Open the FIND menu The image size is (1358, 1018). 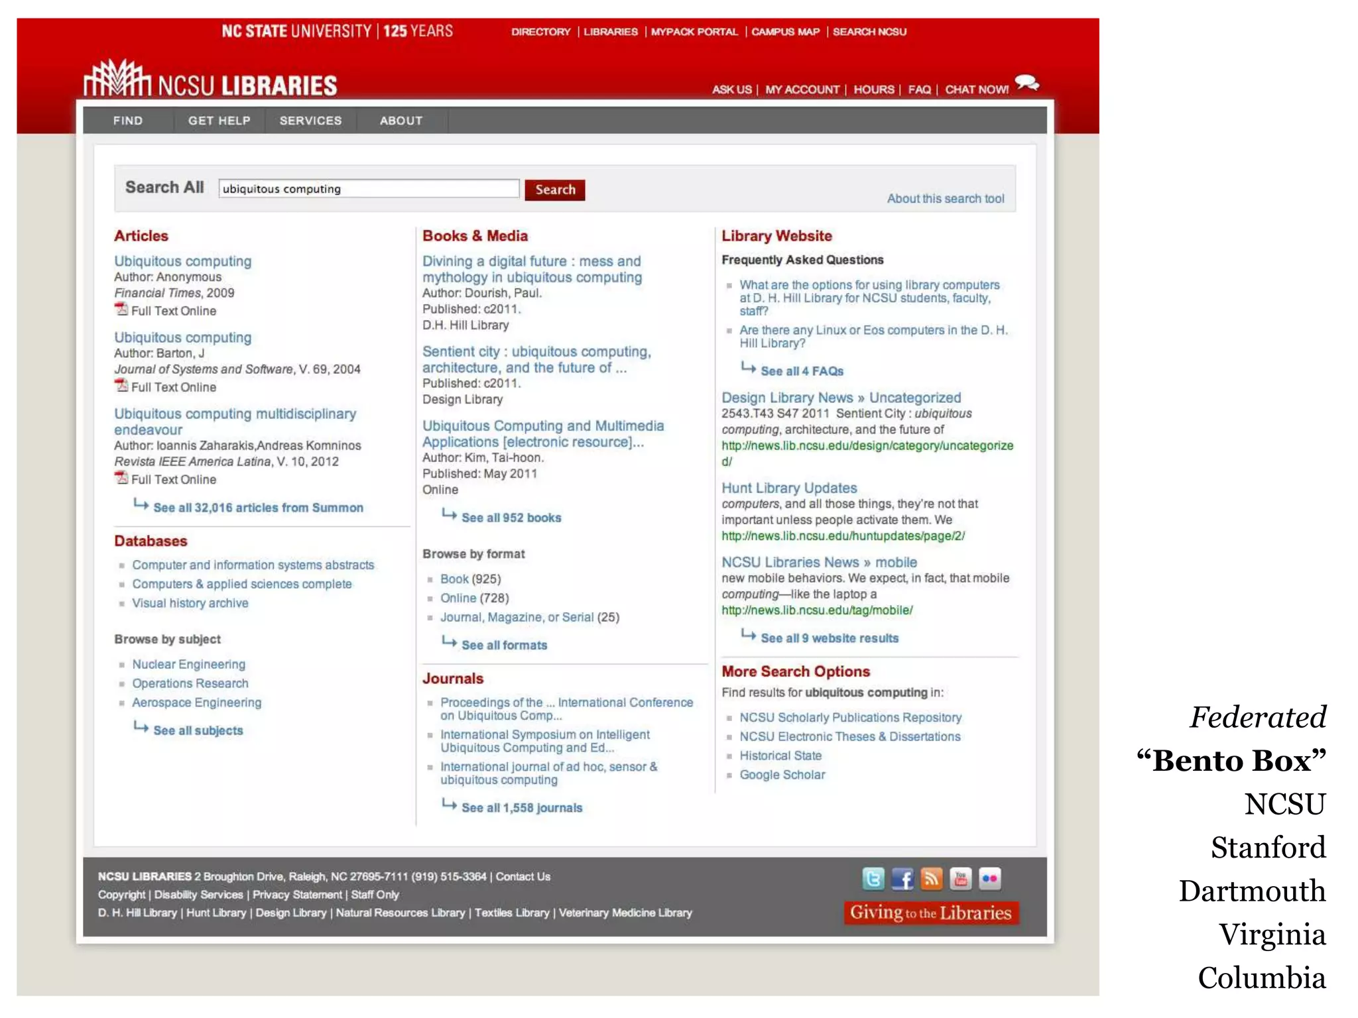click(x=128, y=121)
